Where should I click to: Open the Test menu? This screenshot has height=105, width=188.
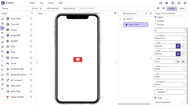(42, 3)
